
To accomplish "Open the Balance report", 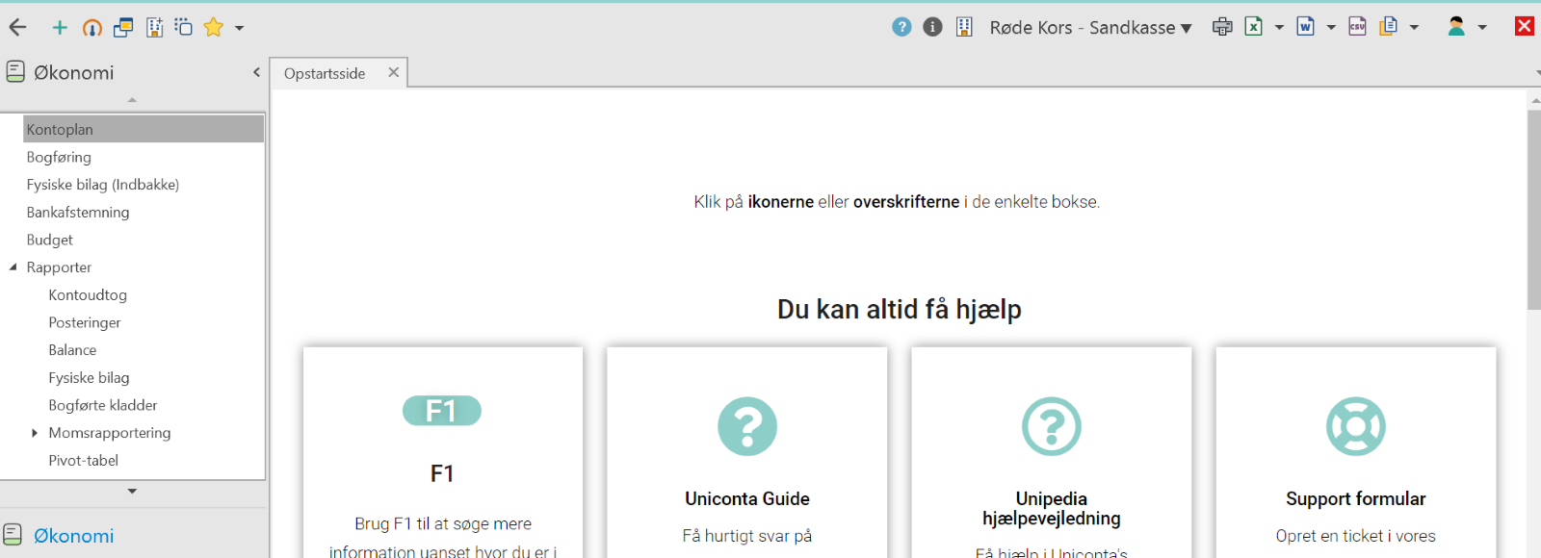I will (72, 350).
